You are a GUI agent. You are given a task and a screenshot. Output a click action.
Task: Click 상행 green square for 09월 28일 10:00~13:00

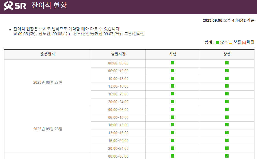point(227,125)
